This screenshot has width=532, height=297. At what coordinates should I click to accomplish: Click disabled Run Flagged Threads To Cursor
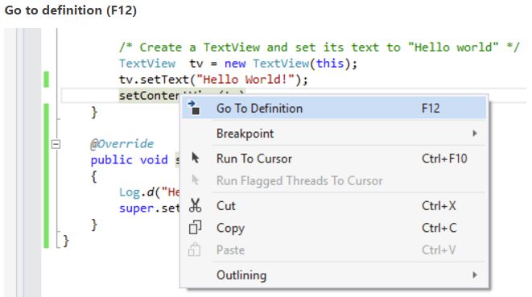coord(334,180)
